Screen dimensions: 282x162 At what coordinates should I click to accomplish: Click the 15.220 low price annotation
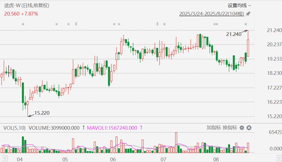pyautogui.click(x=42, y=113)
